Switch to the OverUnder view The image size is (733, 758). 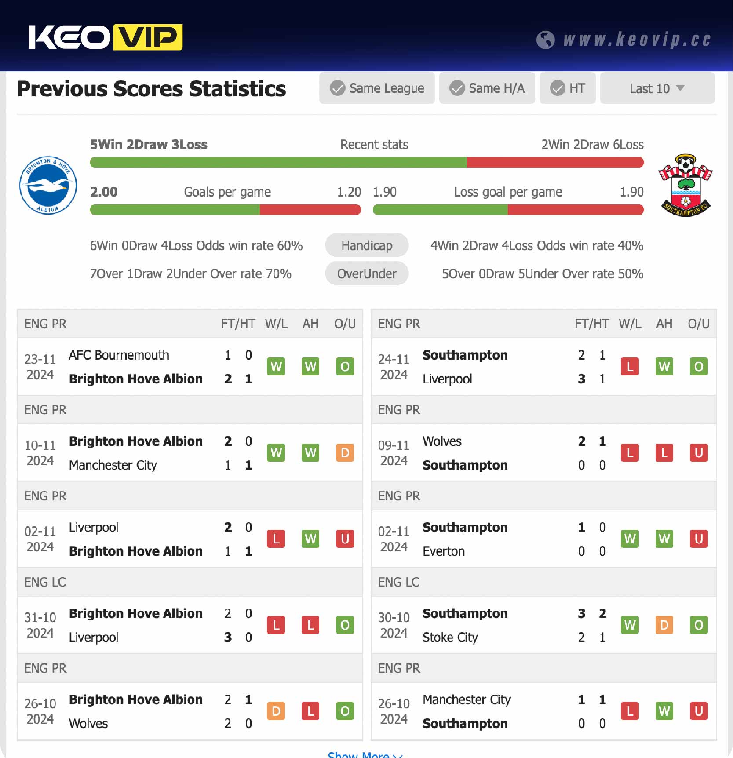[367, 273]
